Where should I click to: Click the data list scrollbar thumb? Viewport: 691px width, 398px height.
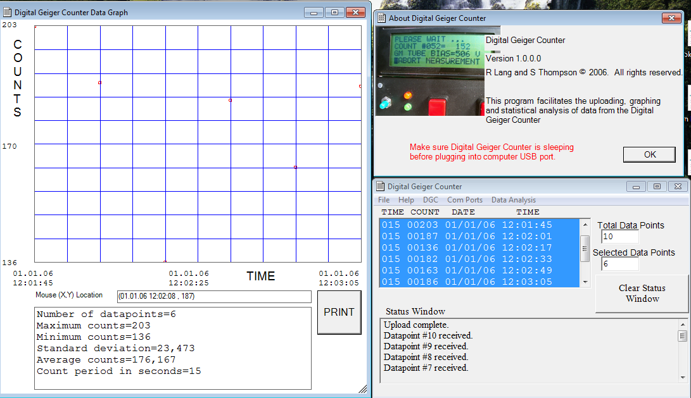click(x=585, y=249)
